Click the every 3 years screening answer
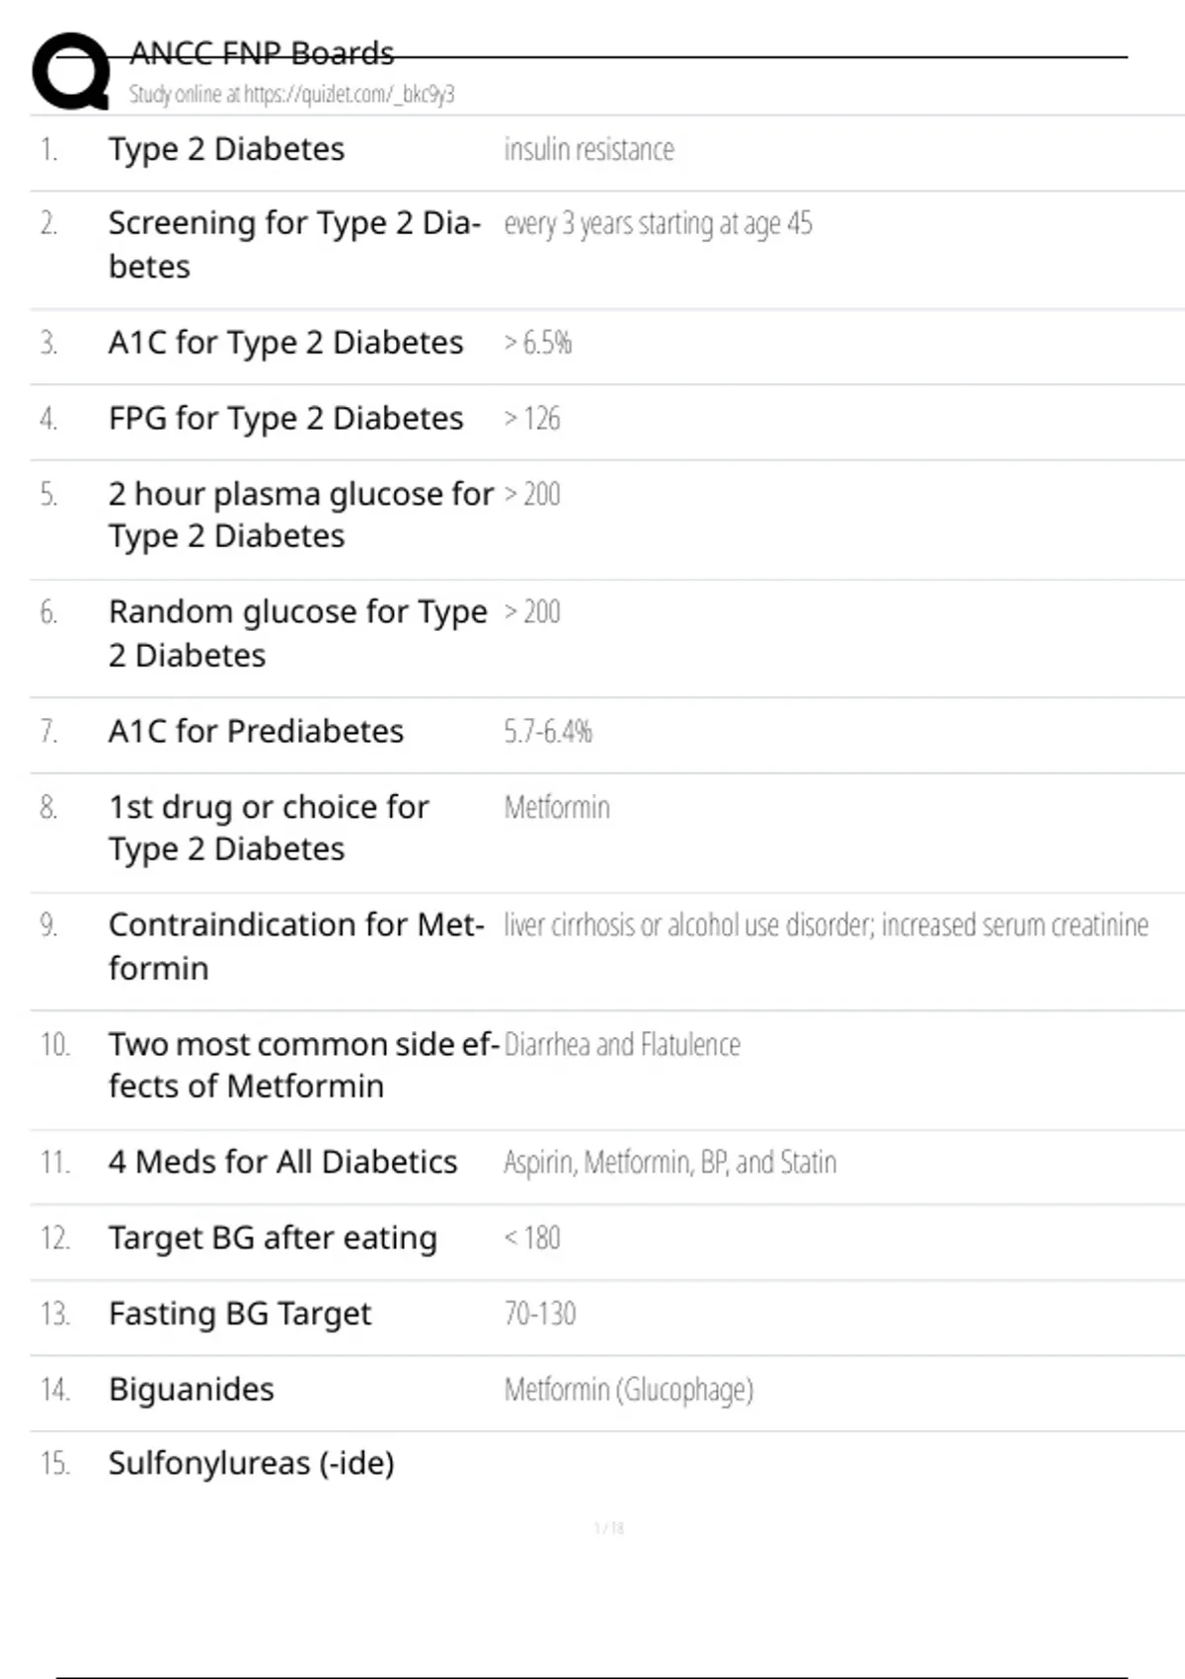The image size is (1185, 1679). click(x=658, y=224)
